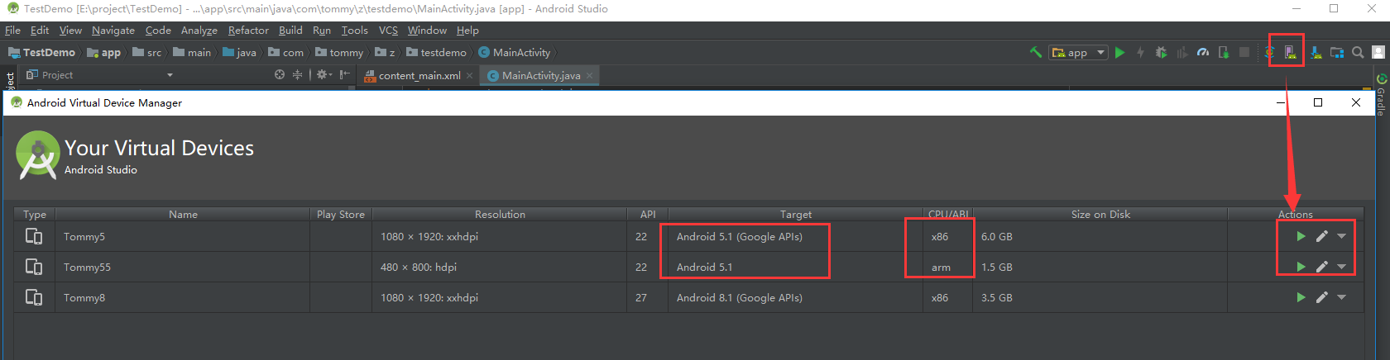The image size is (1390, 360).
Task: Click the MainActivity breadcrumb
Action: pyautogui.click(x=514, y=52)
